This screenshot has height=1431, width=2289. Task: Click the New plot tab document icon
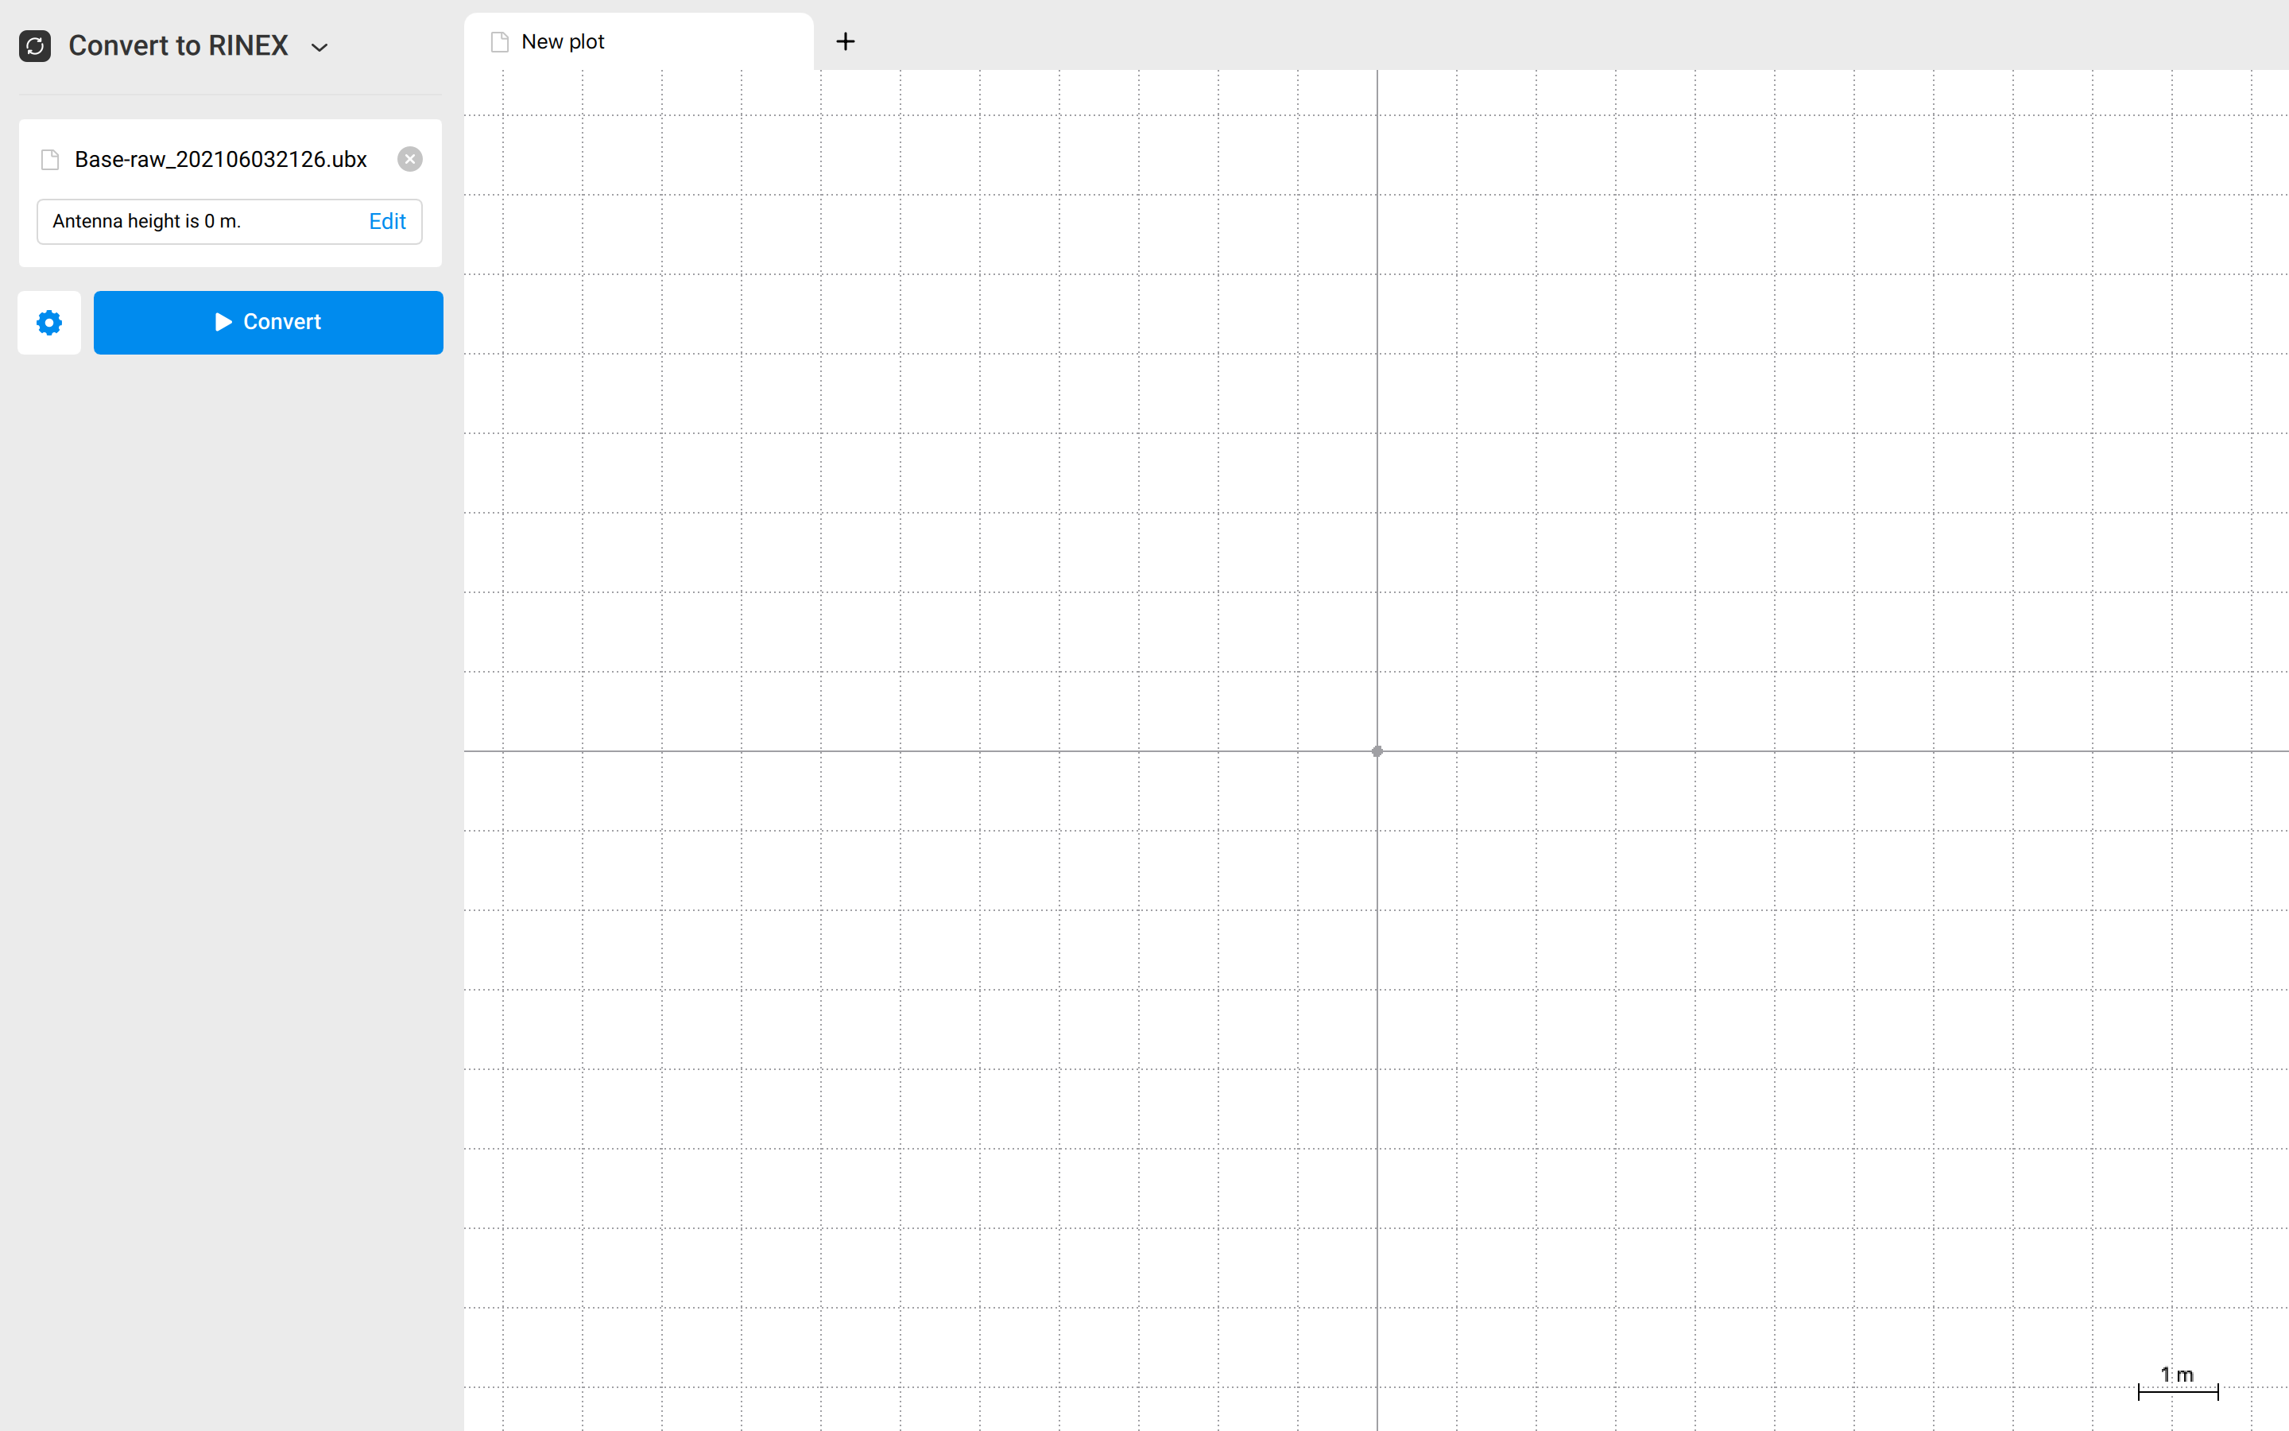499,41
